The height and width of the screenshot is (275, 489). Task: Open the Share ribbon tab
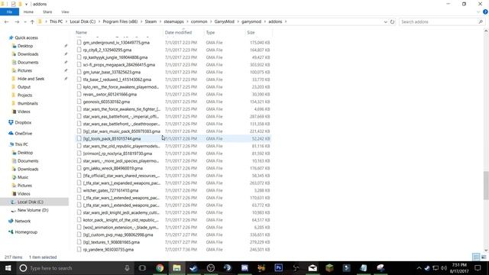47,12
